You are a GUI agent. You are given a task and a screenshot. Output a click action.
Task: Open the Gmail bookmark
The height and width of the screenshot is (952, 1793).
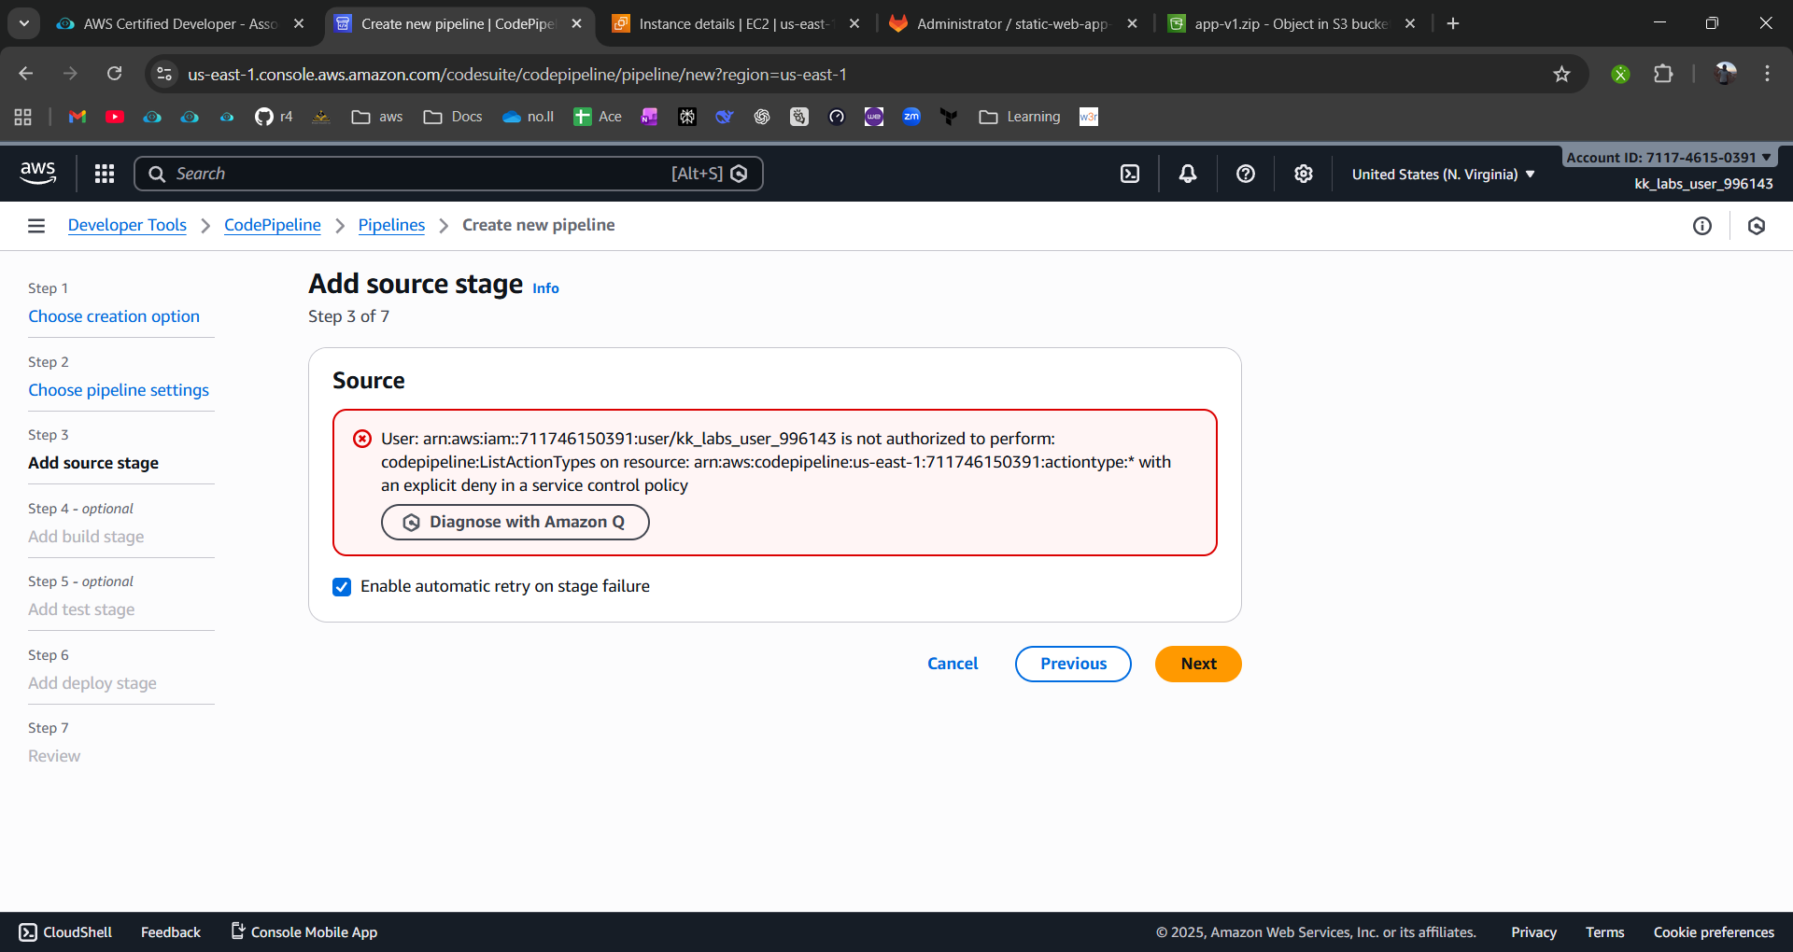pos(78,117)
